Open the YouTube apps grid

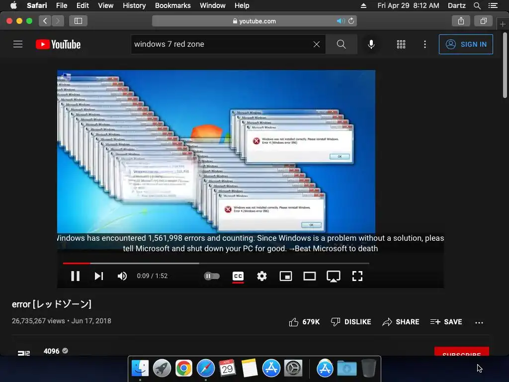pos(401,44)
